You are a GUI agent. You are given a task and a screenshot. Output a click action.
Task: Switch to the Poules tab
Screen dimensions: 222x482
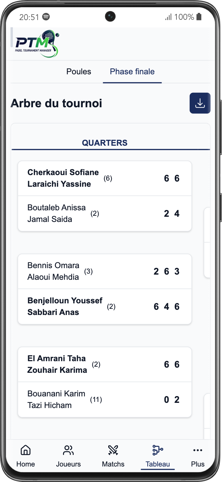[x=79, y=71]
